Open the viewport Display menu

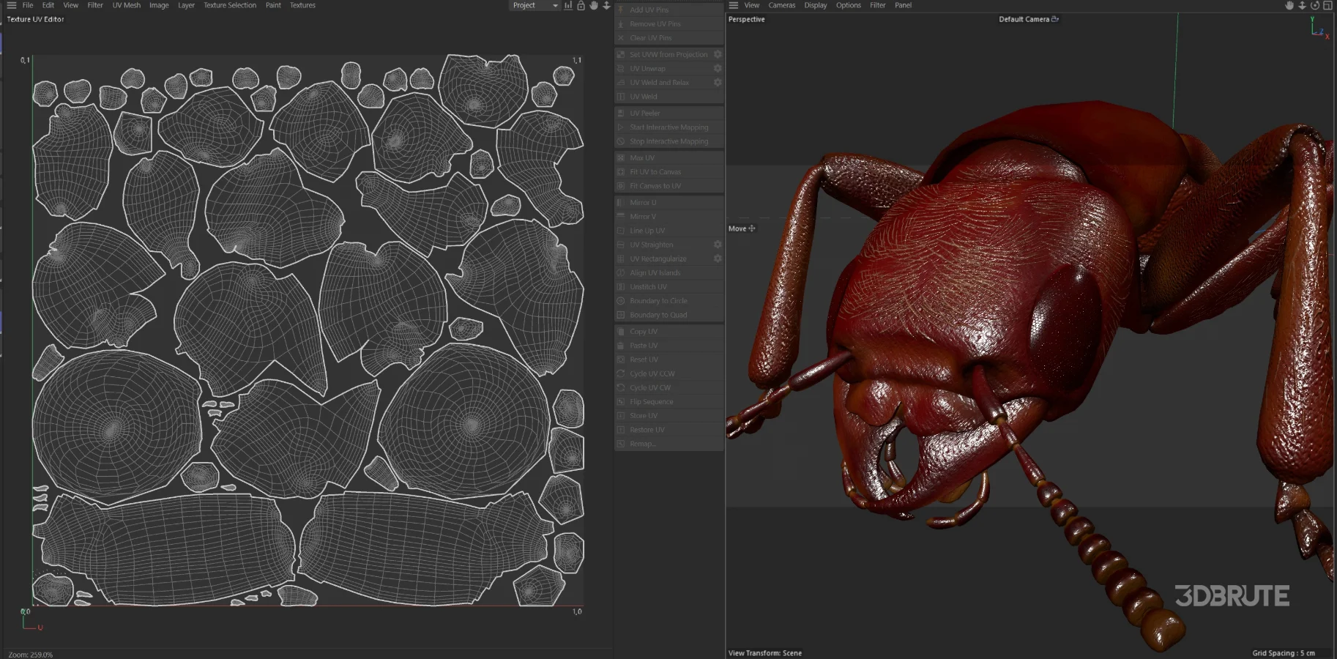(x=815, y=5)
